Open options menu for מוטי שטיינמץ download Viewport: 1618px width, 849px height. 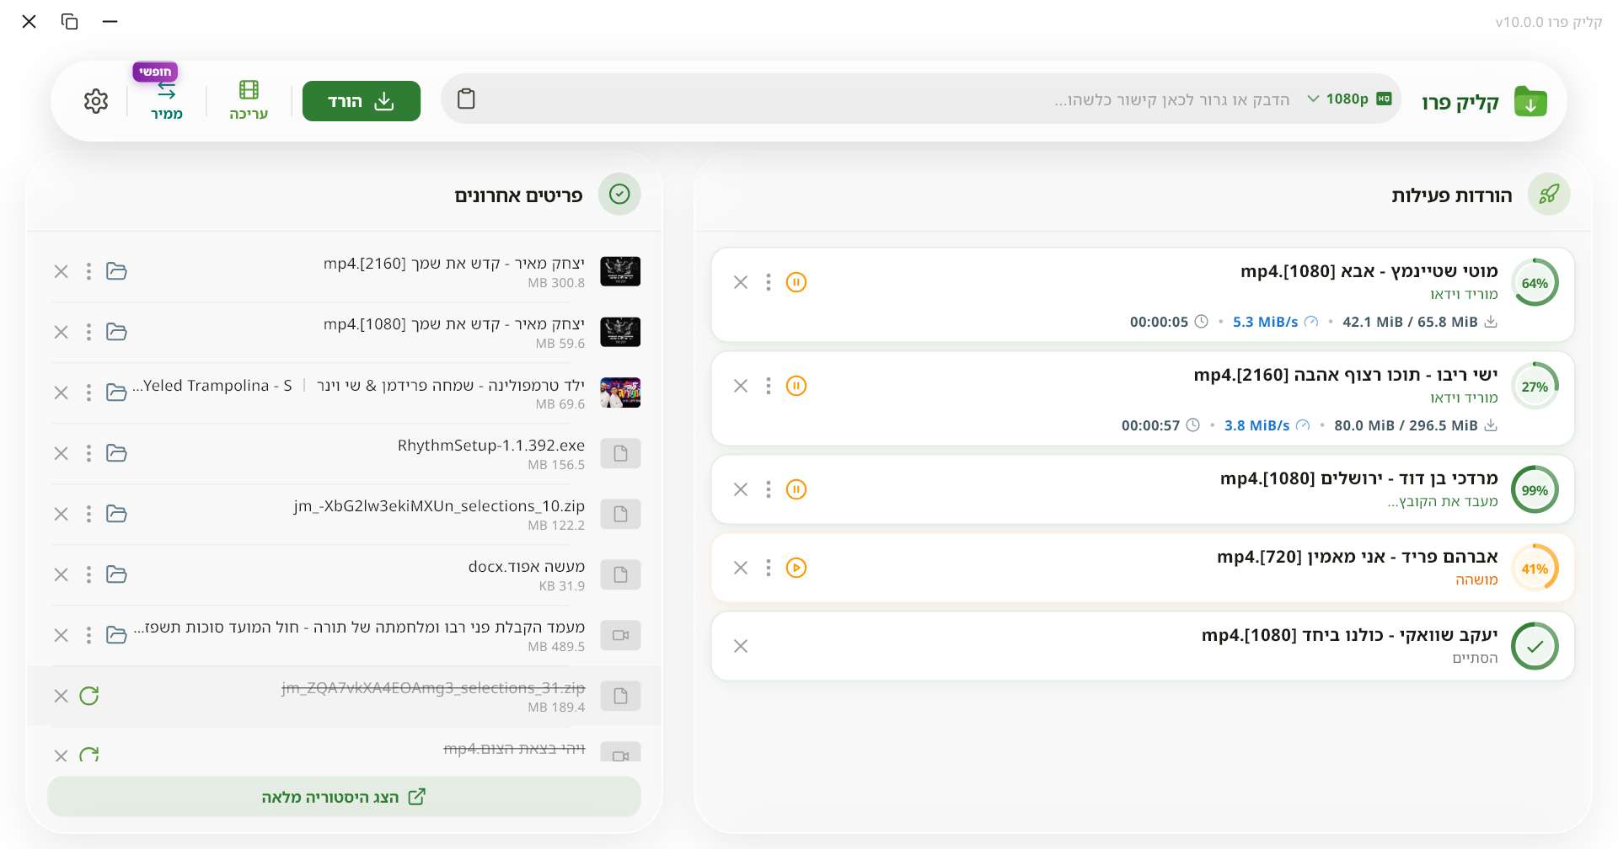click(768, 282)
